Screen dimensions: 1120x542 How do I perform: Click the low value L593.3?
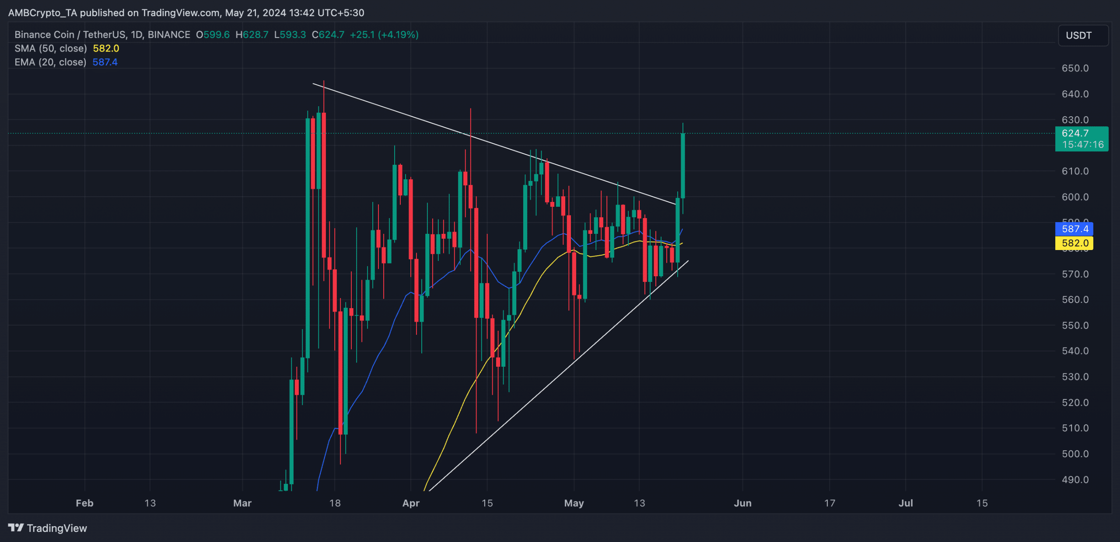(290, 35)
